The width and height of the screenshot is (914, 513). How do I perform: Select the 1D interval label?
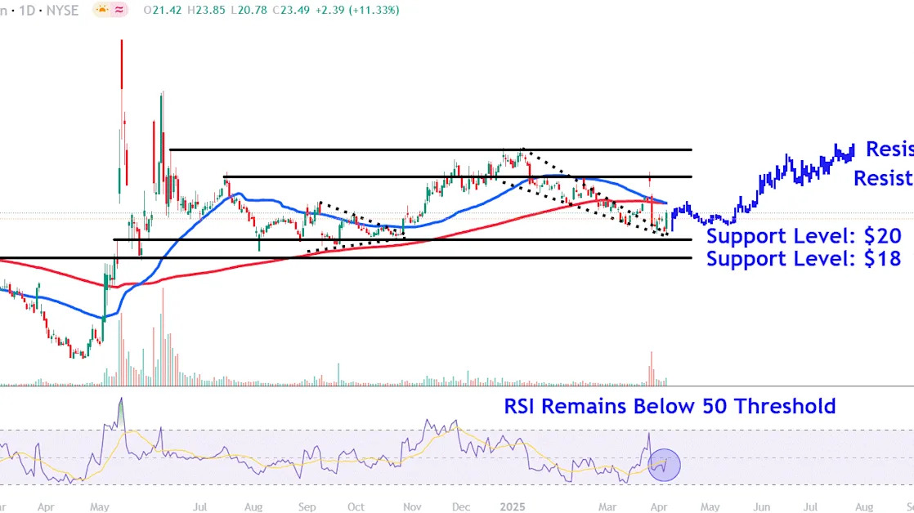[27, 11]
